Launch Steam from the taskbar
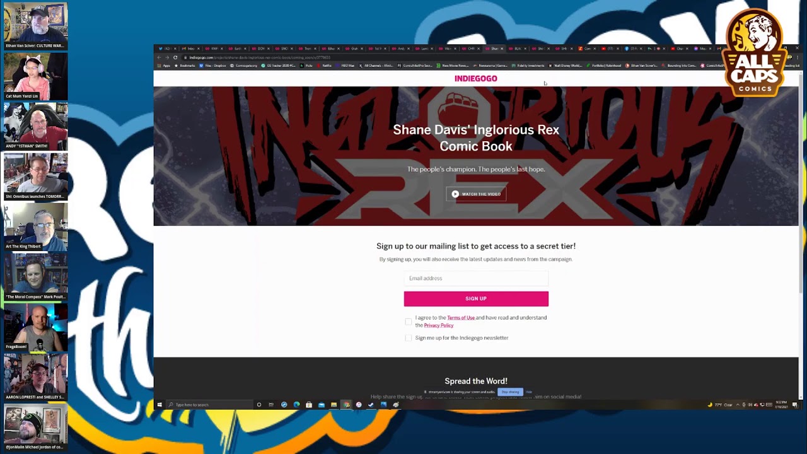The height and width of the screenshot is (454, 807). (x=371, y=405)
